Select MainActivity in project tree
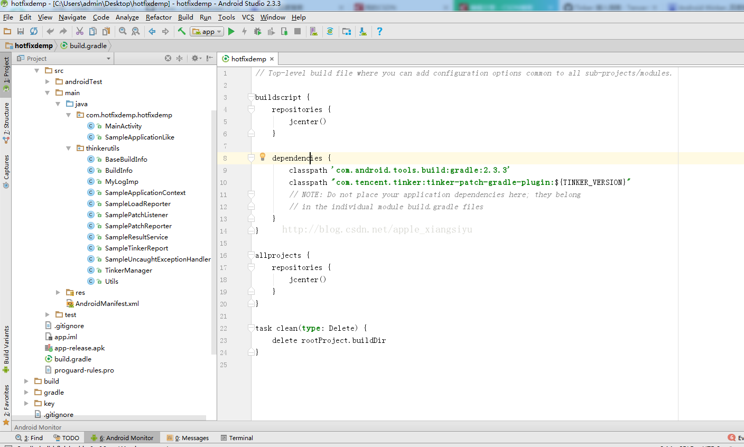 (x=123, y=126)
